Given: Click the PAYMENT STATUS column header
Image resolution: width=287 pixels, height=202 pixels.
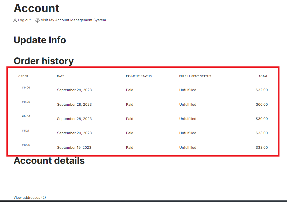Looking at the screenshot, I should 139,76.
